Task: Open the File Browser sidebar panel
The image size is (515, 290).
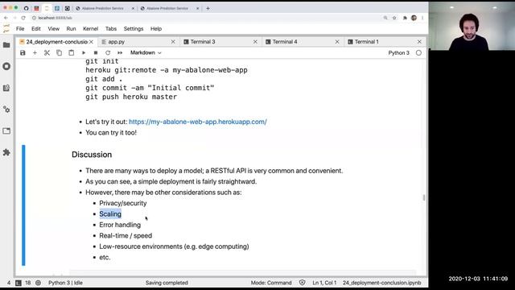Action: tap(6, 45)
